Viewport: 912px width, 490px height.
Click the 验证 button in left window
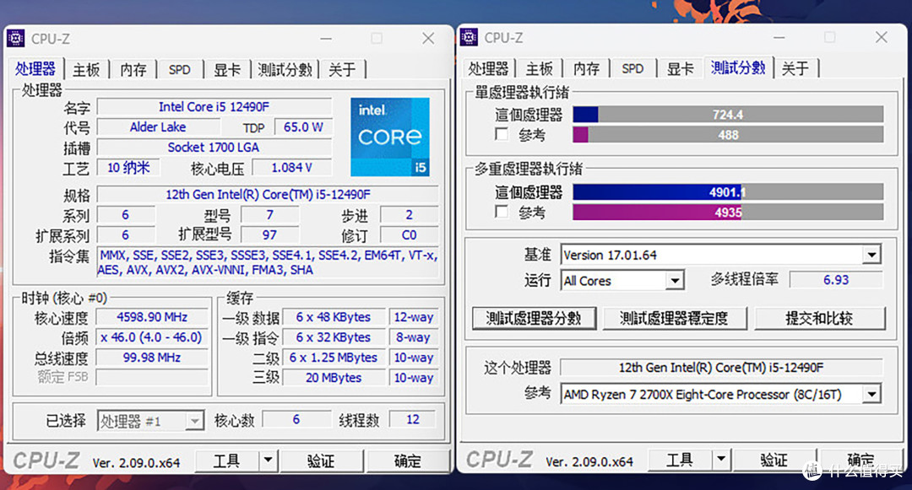point(321,461)
